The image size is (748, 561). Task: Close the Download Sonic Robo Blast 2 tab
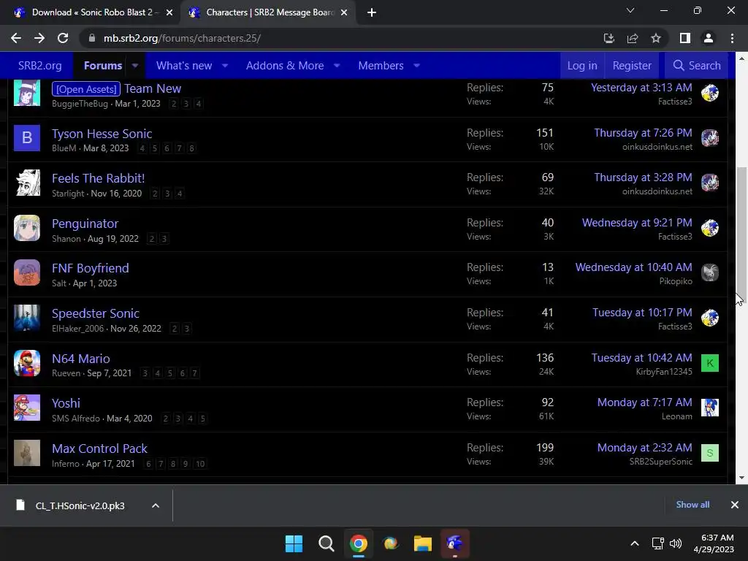(169, 12)
